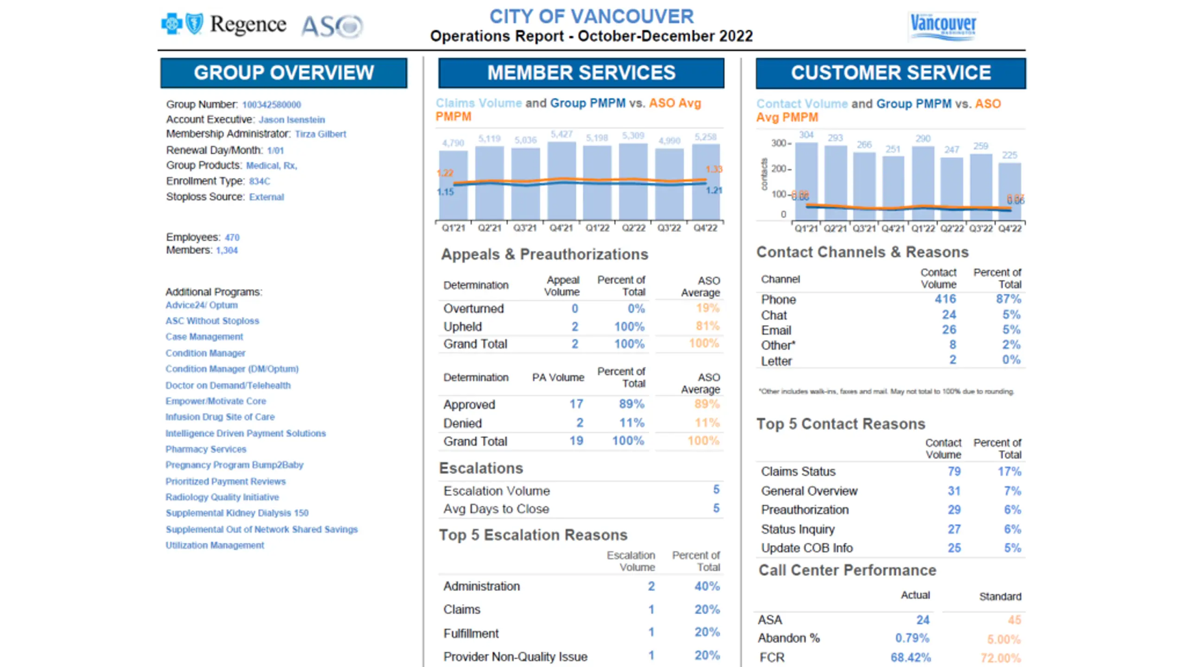Click the Phone channel contact volume 416
Image resolution: width=1187 pixels, height=667 pixels.
pyautogui.click(x=945, y=299)
